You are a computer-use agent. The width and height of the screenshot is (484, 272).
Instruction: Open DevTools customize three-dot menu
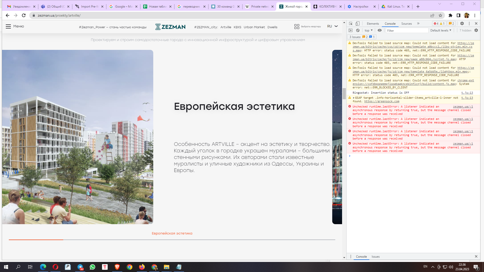point(469,23)
